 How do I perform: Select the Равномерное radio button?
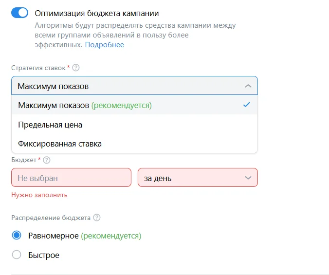[17, 236]
